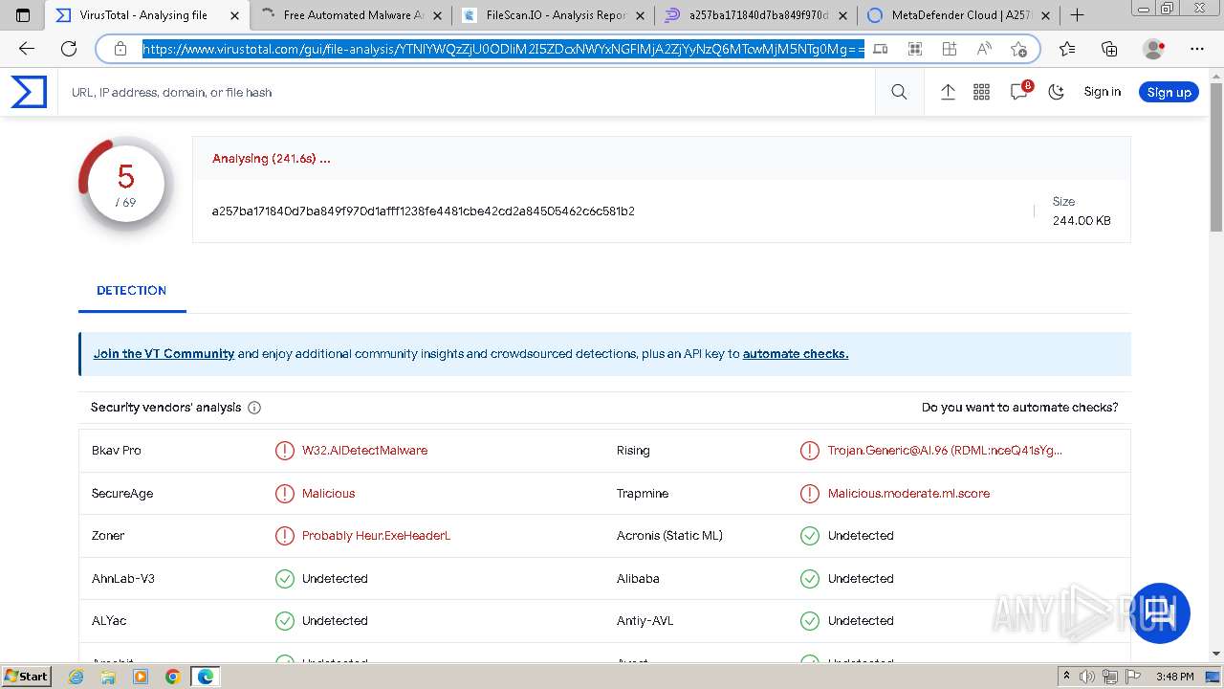
Task: Reload the page with refresh icon
Action: pyautogui.click(x=69, y=49)
